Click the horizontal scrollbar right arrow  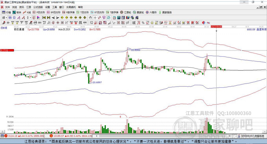(x=229, y=136)
